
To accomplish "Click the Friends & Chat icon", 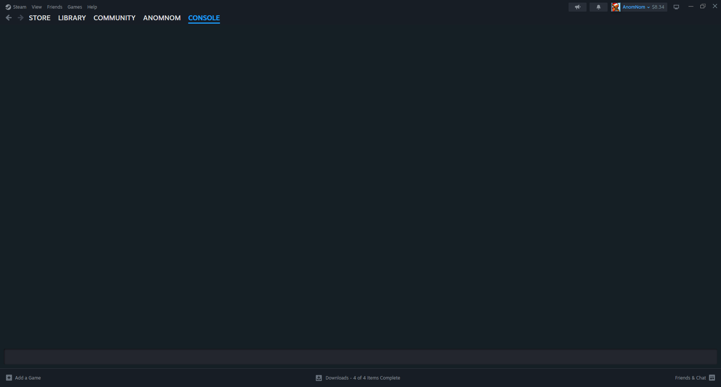I will pos(712,378).
